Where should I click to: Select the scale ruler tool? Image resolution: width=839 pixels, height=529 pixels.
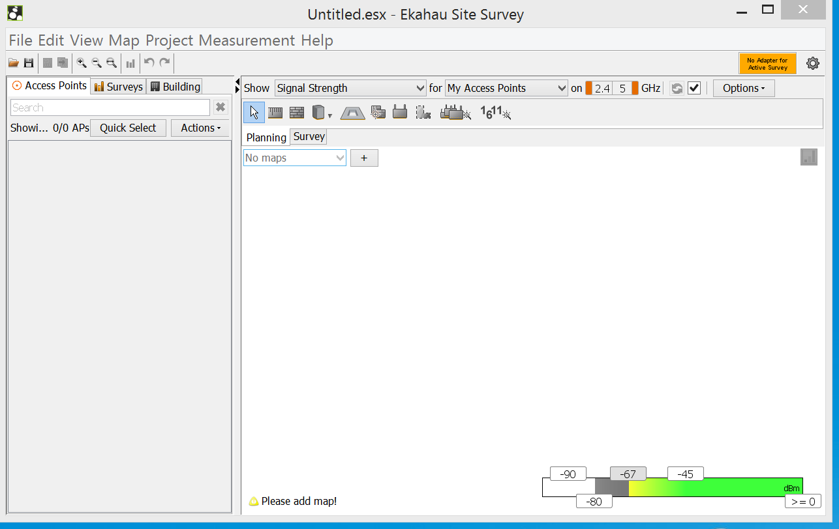pyautogui.click(x=275, y=112)
